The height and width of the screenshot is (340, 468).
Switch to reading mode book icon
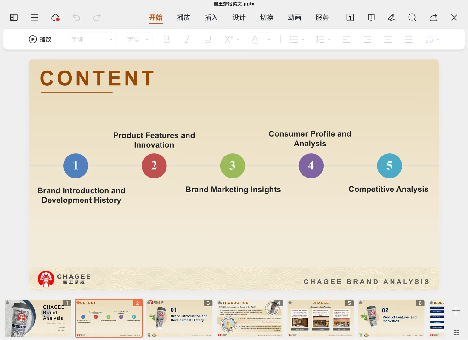pyautogui.click(x=371, y=18)
